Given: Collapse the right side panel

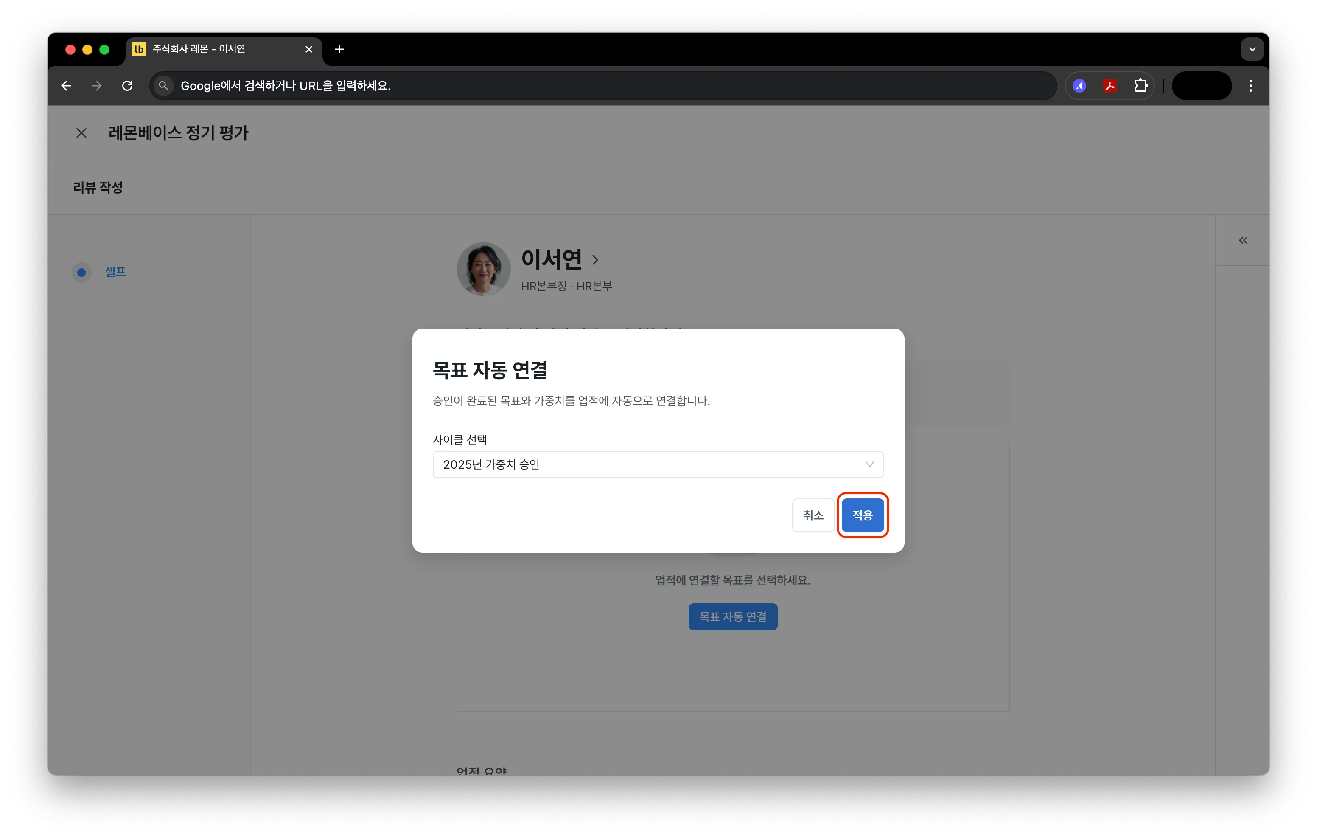Looking at the screenshot, I should coord(1243,240).
